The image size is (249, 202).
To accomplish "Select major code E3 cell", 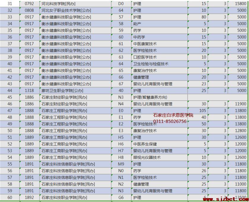I will (121, 131).
